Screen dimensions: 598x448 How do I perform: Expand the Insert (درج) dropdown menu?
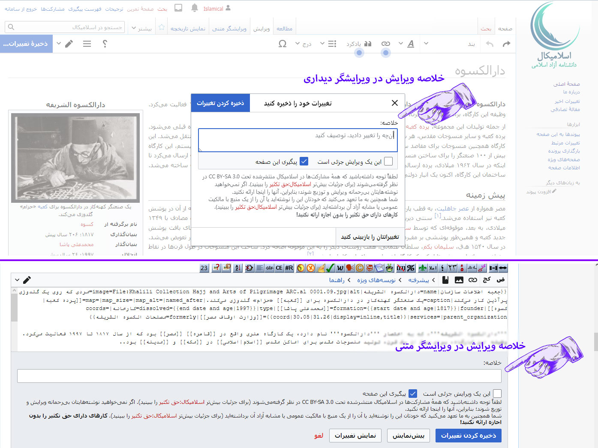point(304,44)
